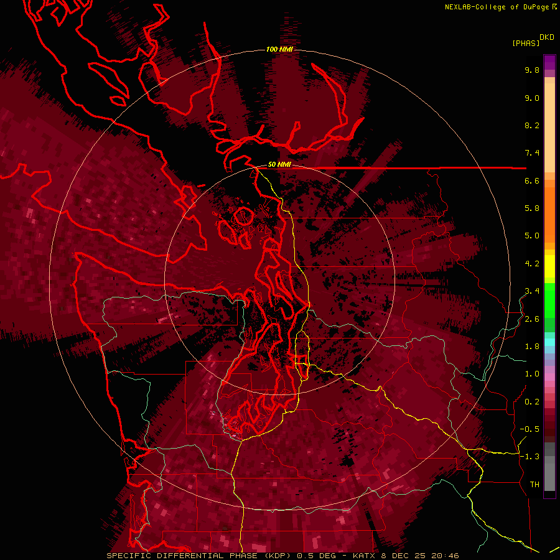Click the 9.0 scale value

532,98
